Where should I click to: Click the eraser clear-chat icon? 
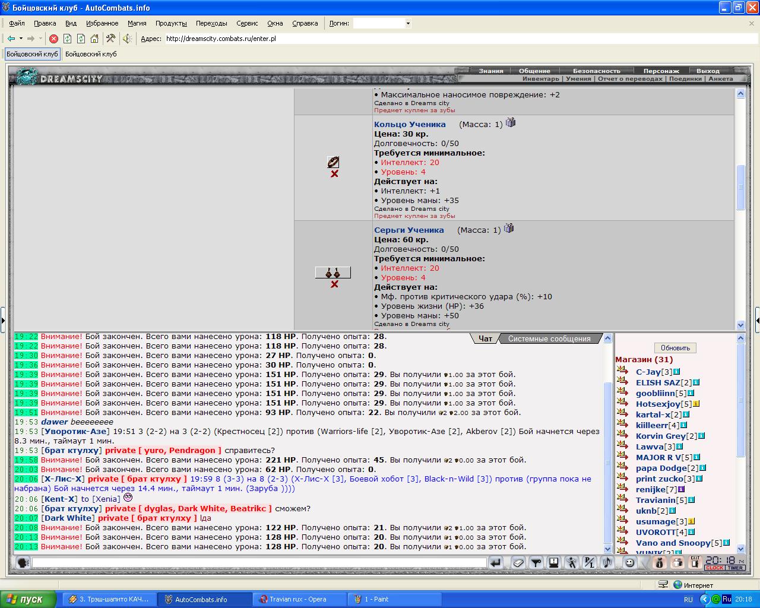pyautogui.click(x=518, y=562)
